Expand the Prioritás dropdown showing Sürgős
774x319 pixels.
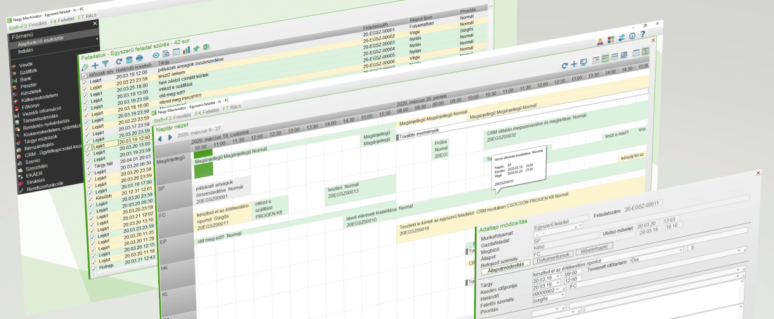(548, 301)
